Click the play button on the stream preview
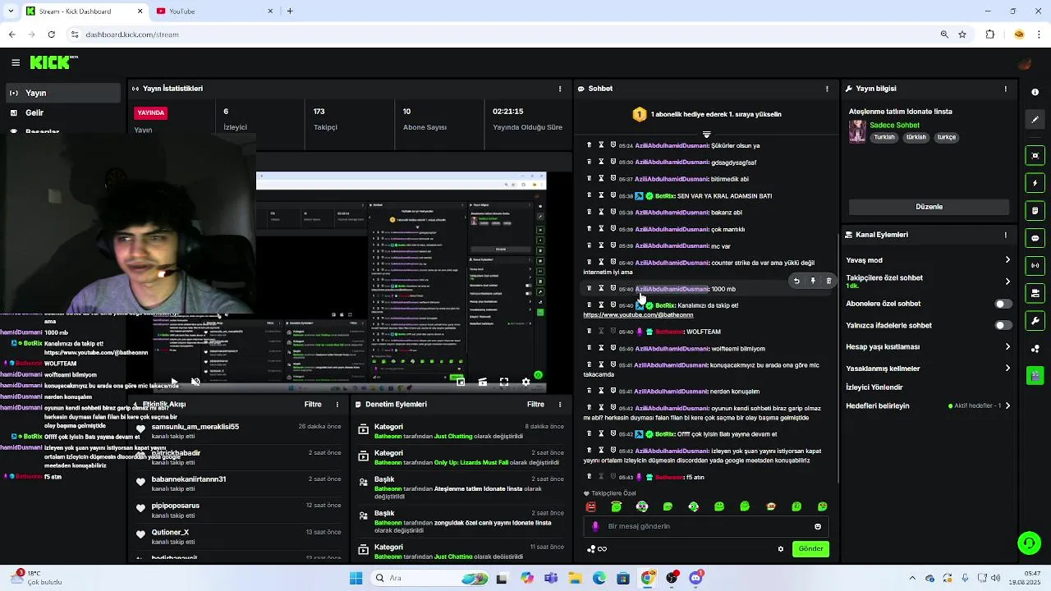Screen dimensions: 1051x591 click(x=173, y=382)
